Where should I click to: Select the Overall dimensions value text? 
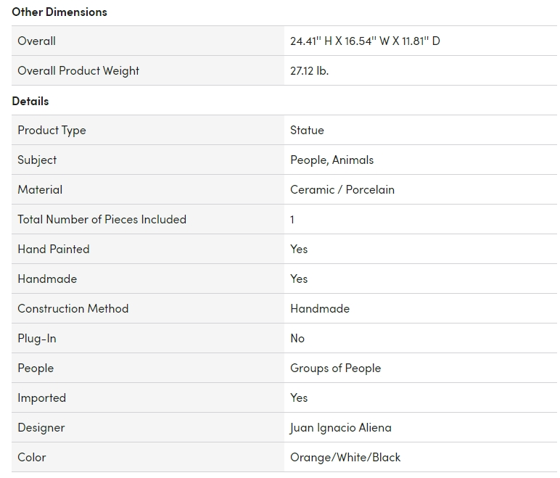[365, 41]
